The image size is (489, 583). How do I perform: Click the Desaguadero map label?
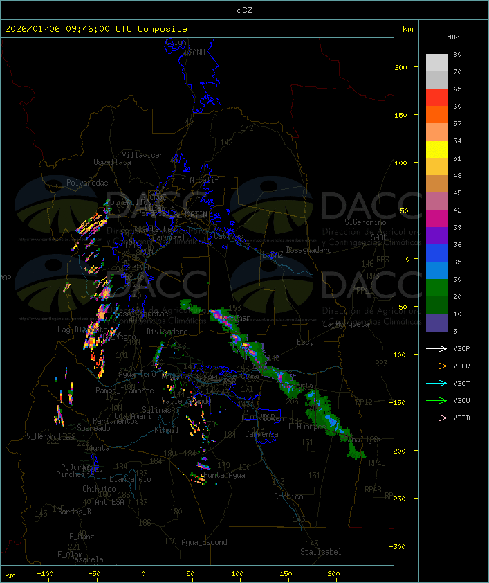308,250
